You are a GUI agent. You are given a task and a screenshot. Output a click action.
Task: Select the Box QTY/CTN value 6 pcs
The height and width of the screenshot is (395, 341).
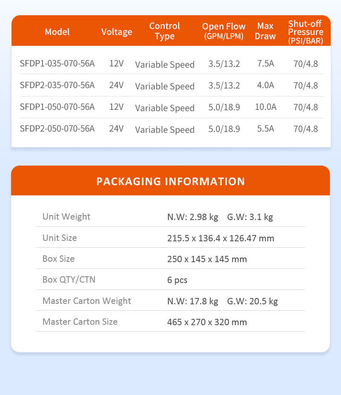pyautogui.click(x=177, y=280)
